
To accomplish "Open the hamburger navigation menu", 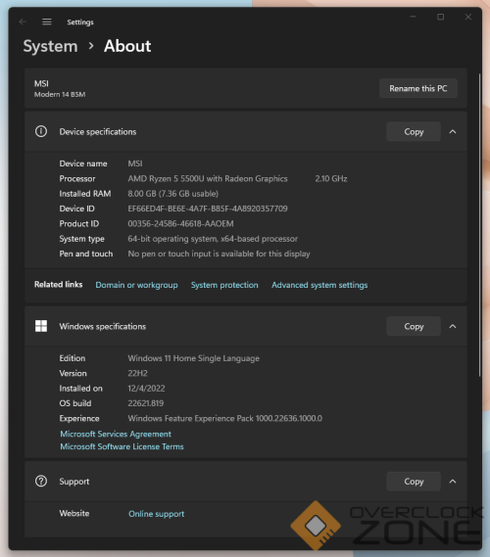I will point(47,22).
